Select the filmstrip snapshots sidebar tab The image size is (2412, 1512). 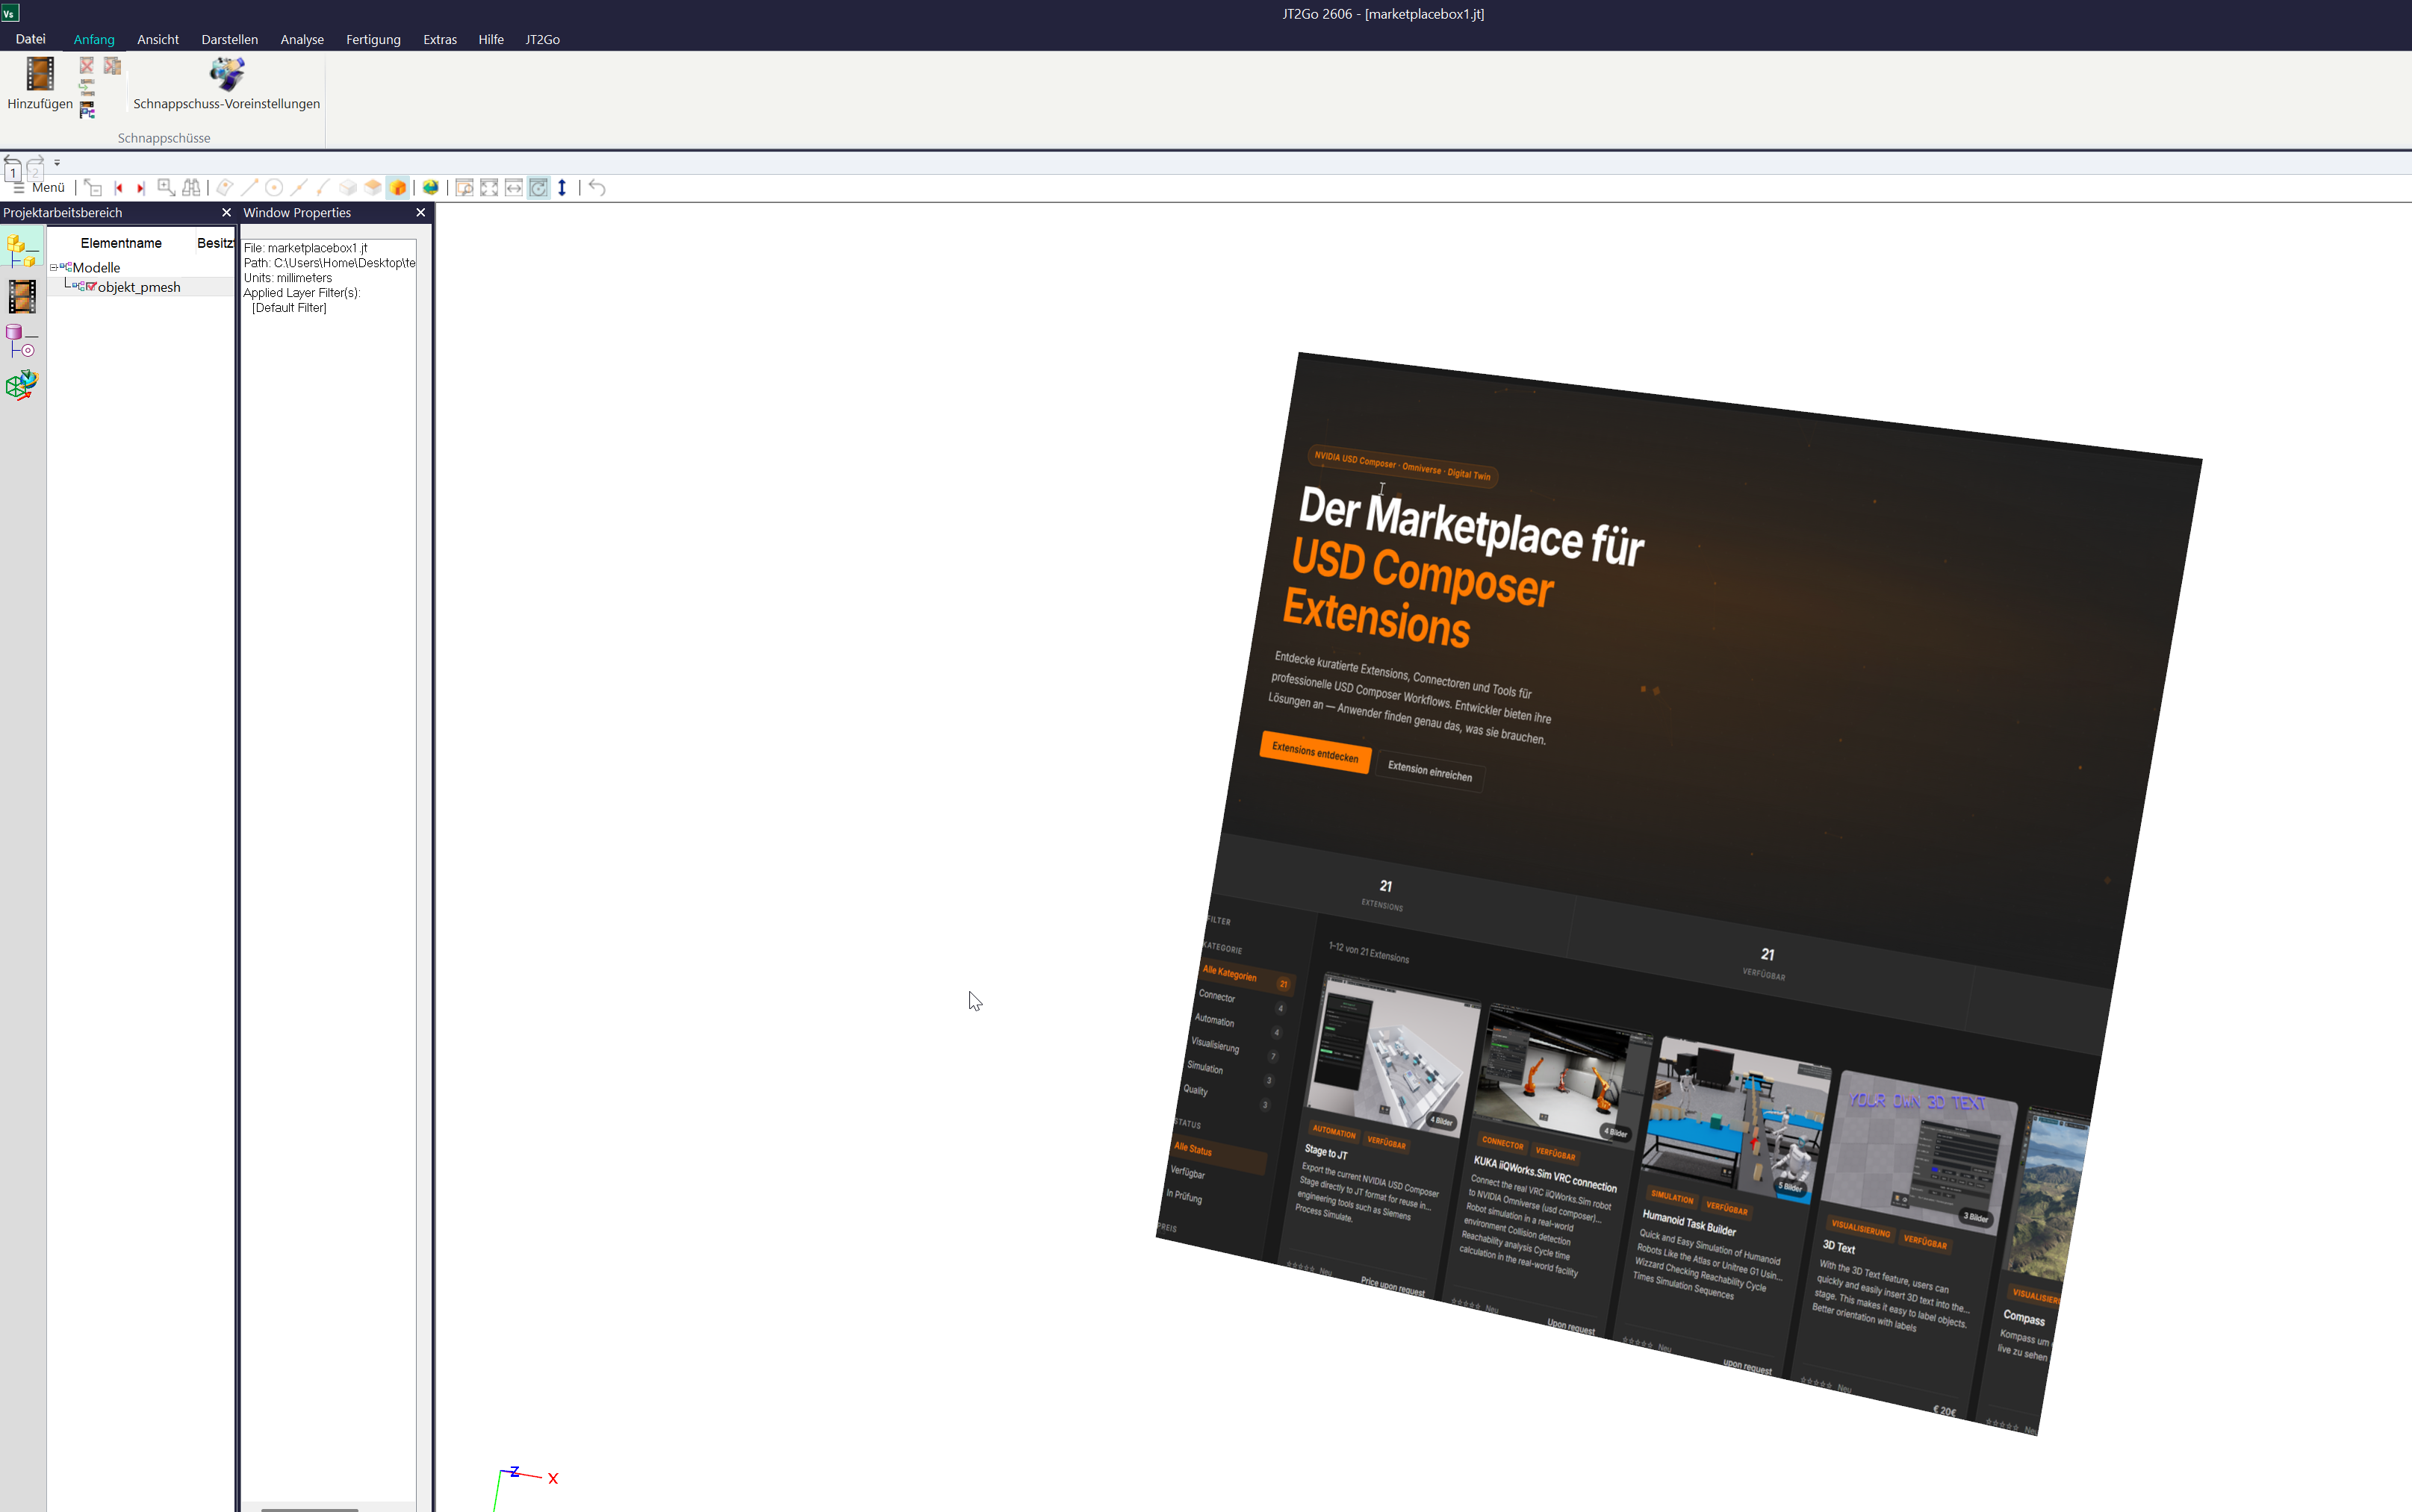[x=22, y=297]
